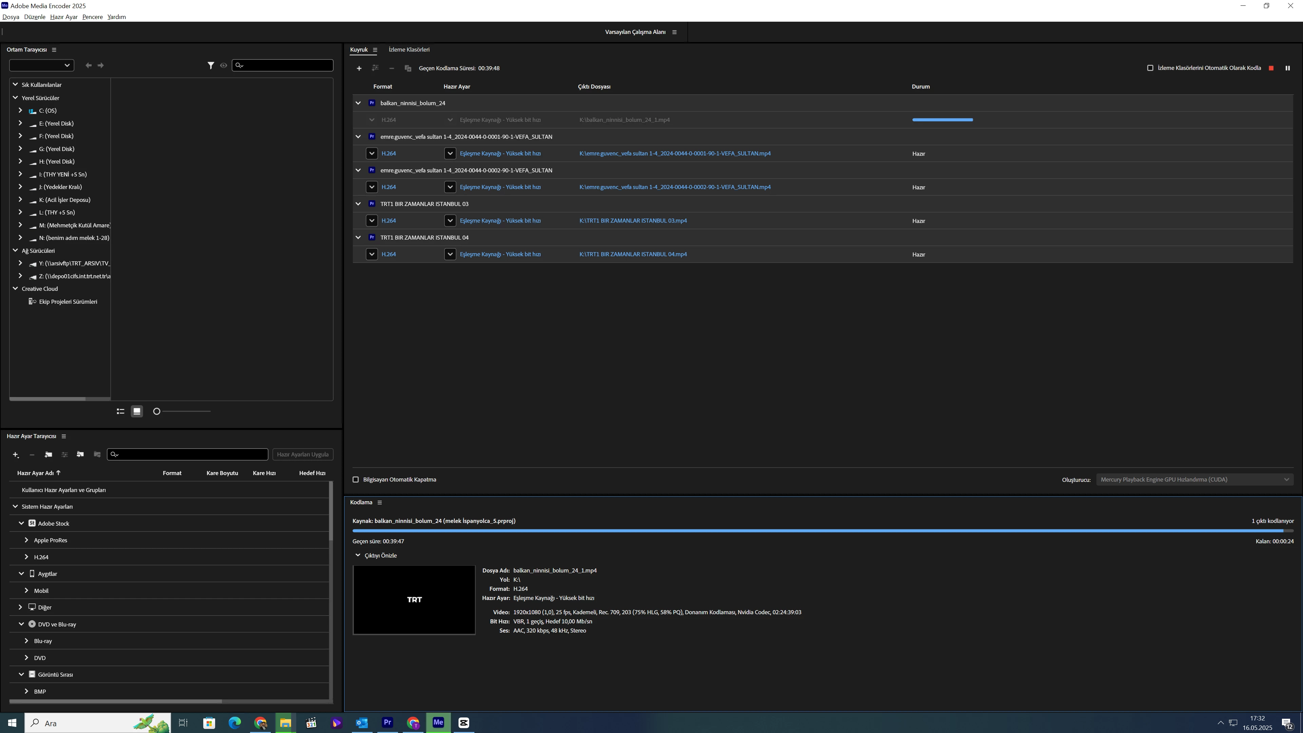The height and width of the screenshot is (733, 1303).
Task: Open Premiere Pro from the taskbar
Action: tap(388, 722)
